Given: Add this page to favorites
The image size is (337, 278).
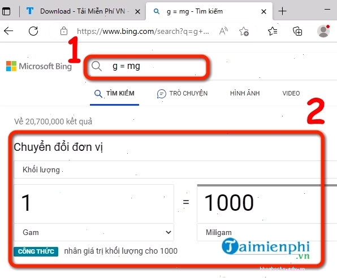Looking at the screenshot, I should pyautogui.click(x=244, y=32).
